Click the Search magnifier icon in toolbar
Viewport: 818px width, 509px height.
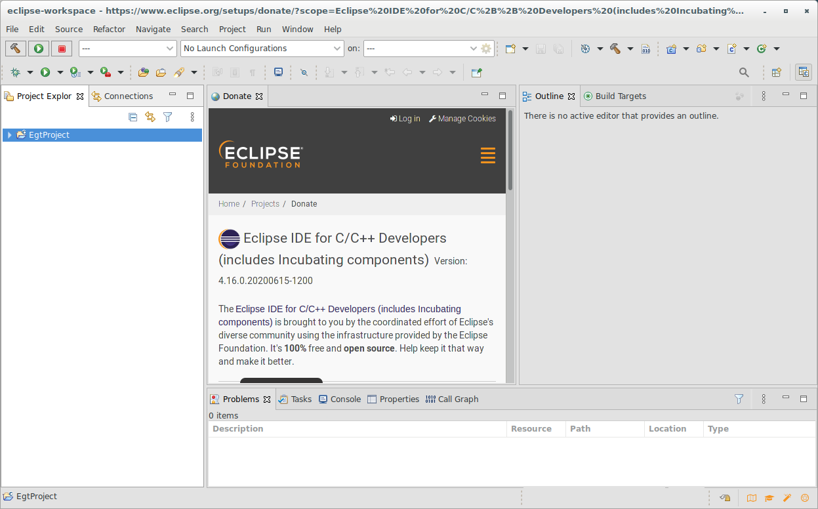(743, 72)
